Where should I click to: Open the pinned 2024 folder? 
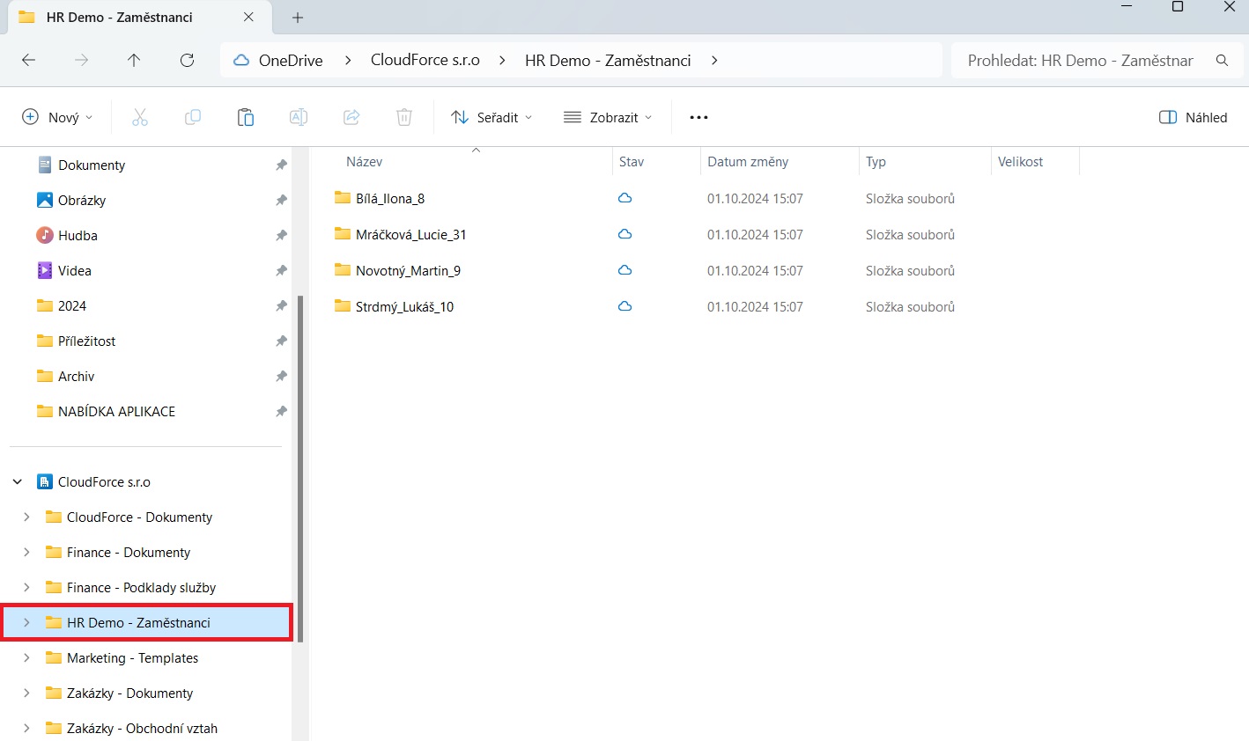pyautogui.click(x=72, y=305)
